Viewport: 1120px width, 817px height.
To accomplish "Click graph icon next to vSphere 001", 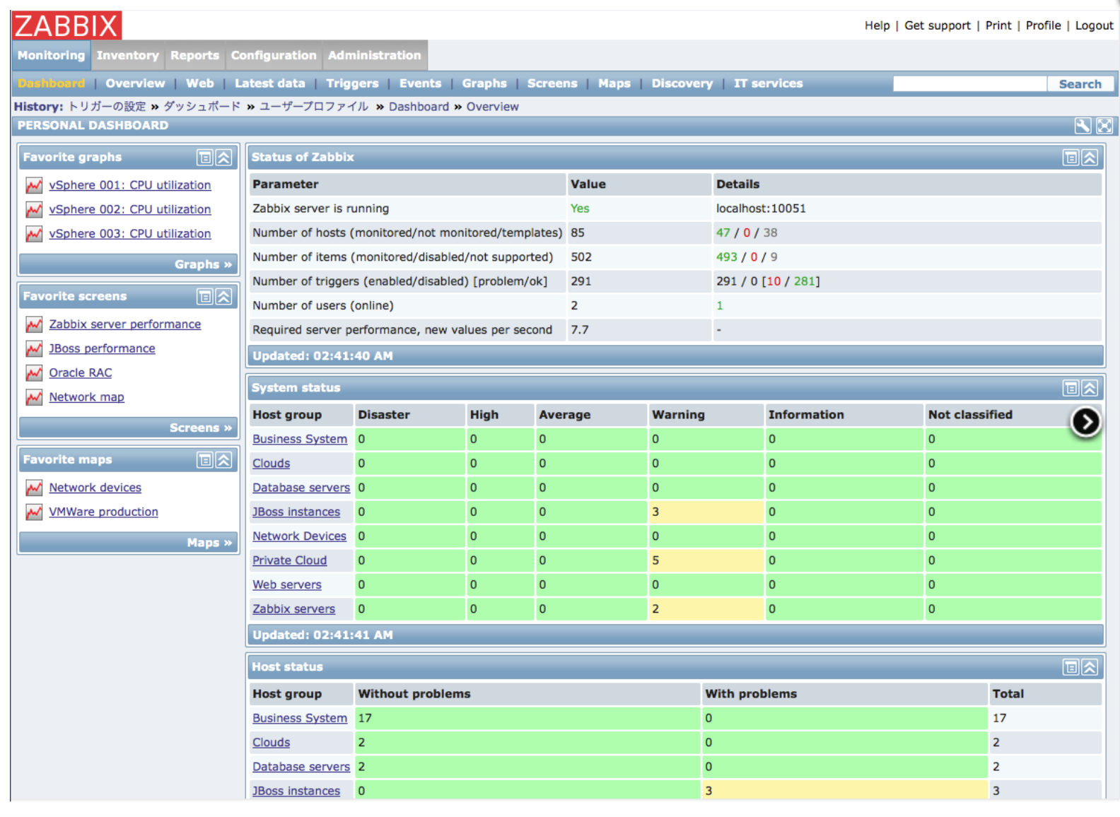I will tap(34, 185).
